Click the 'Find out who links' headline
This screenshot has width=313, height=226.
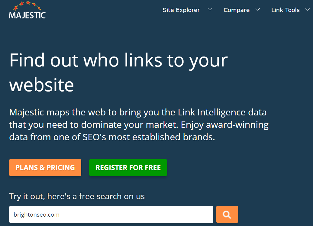click(118, 60)
